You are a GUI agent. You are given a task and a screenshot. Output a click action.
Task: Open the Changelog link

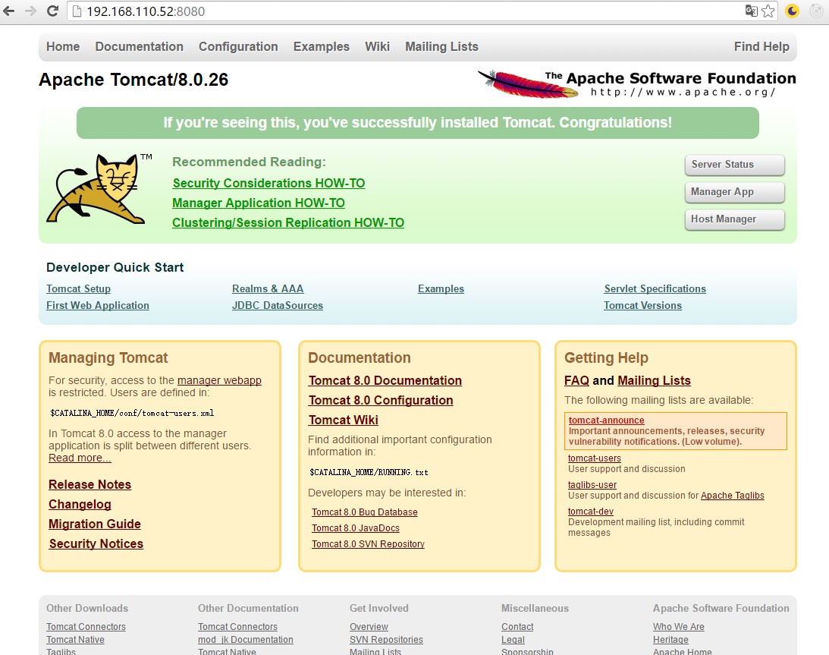click(x=80, y=504)
